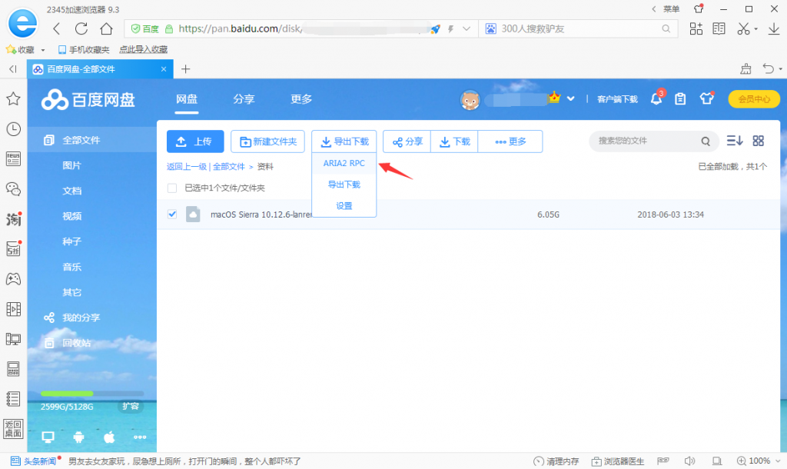Select ARIA2 RPC menu item

click(x=344, y=163)
